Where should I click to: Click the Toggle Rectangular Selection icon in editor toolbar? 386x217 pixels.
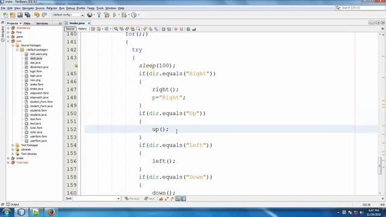138,29
